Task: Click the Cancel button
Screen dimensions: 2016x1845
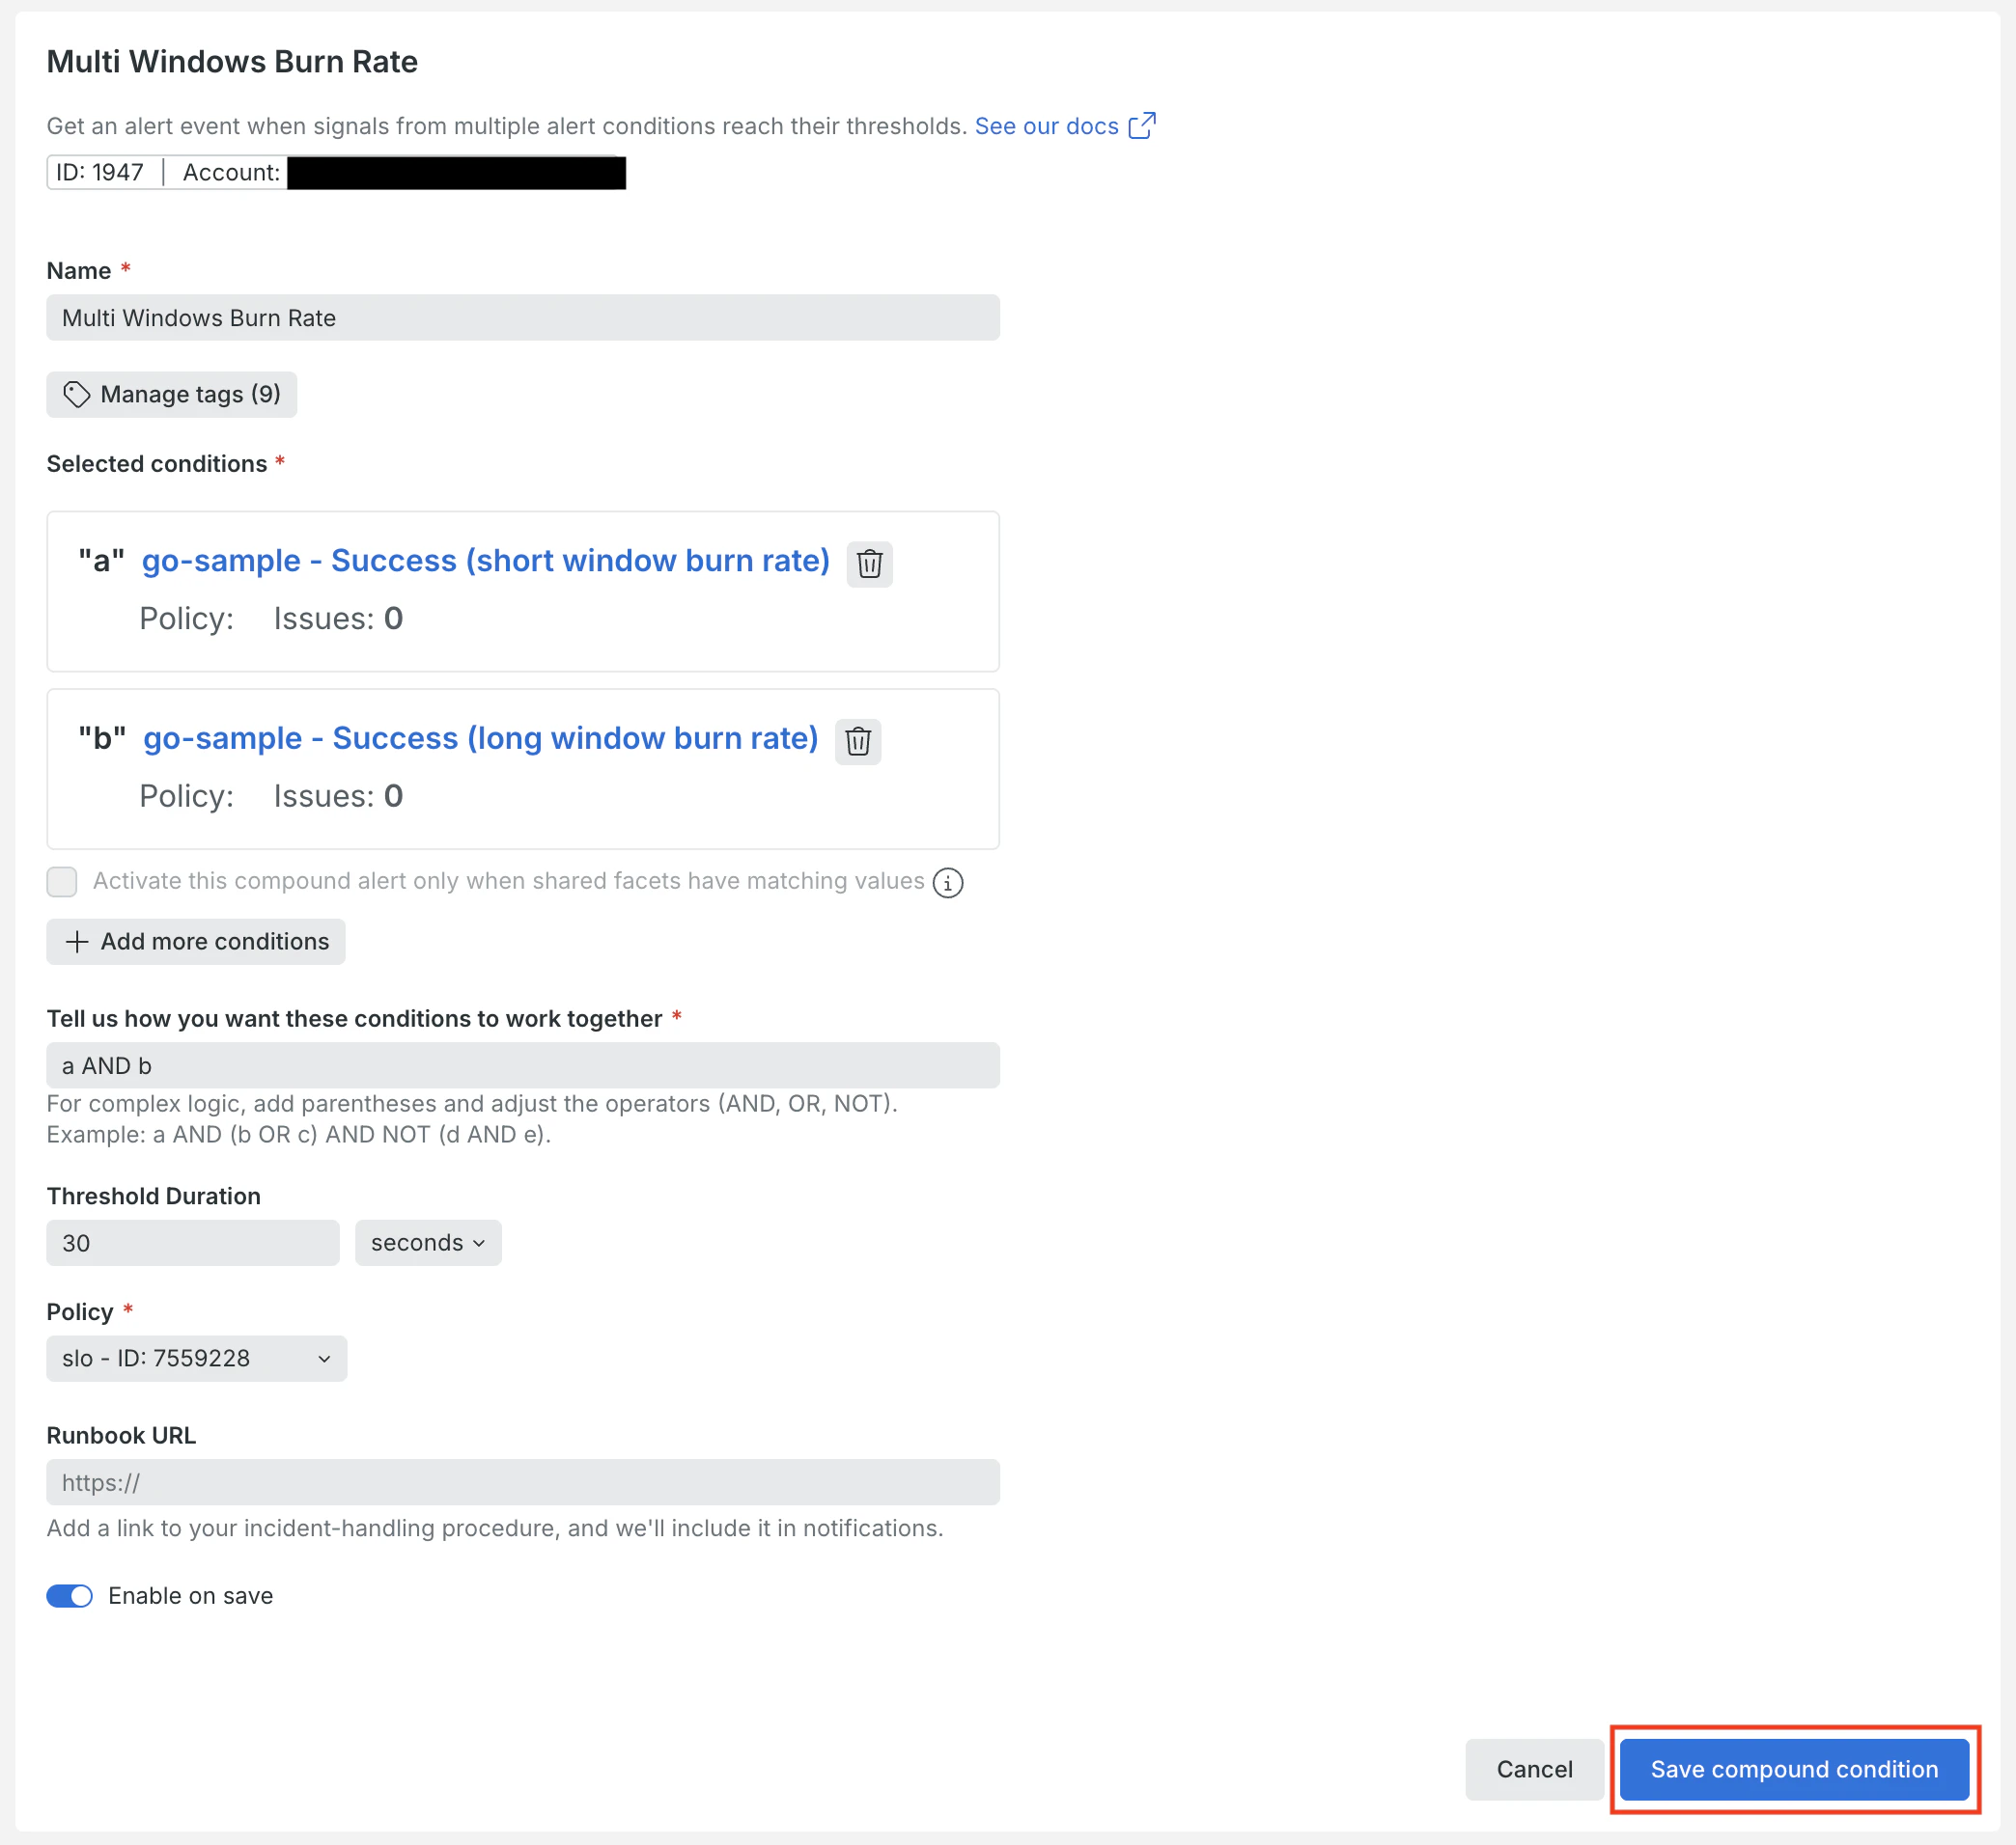Action: pyautogui.click(x=1534, y=1769)
